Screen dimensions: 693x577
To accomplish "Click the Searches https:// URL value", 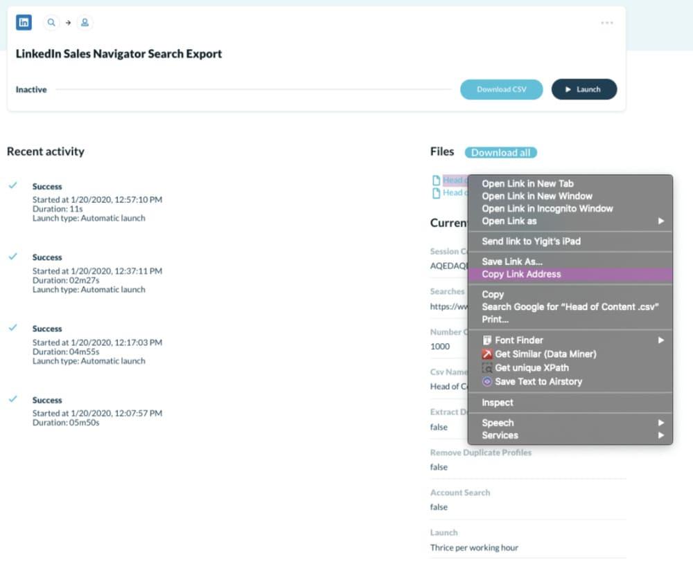I will [x=449, y=306].
